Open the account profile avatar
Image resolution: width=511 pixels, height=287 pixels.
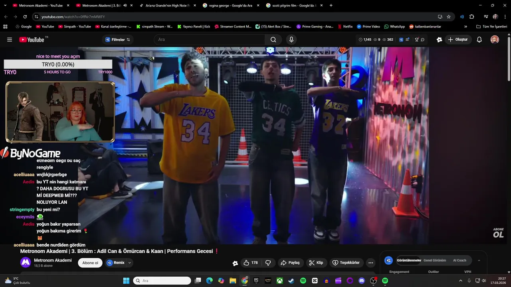(495, 39)
